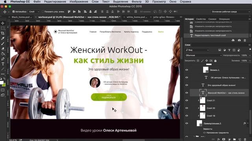Click the Quick Mask mode icon
This screenshot has height=141, width=252.
3,90
